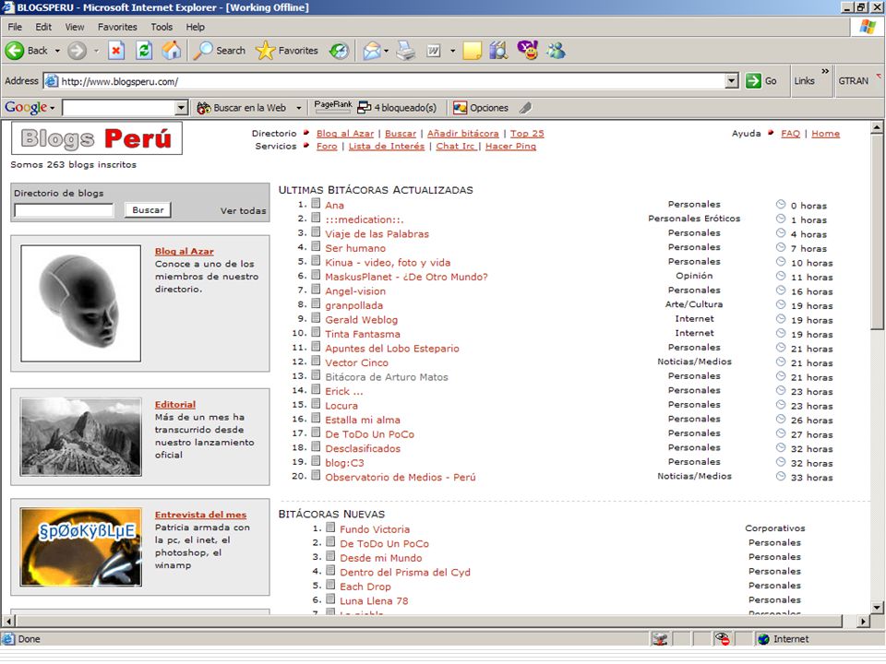The width and height of the screenshot is (886, 664).
Task: Click the Blogs Perú logo
Action: coord(97,138)
